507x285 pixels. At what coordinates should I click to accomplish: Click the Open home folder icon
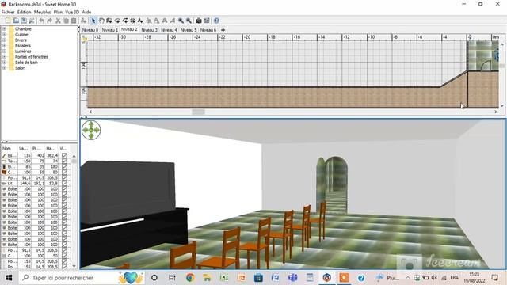point(16,21)
